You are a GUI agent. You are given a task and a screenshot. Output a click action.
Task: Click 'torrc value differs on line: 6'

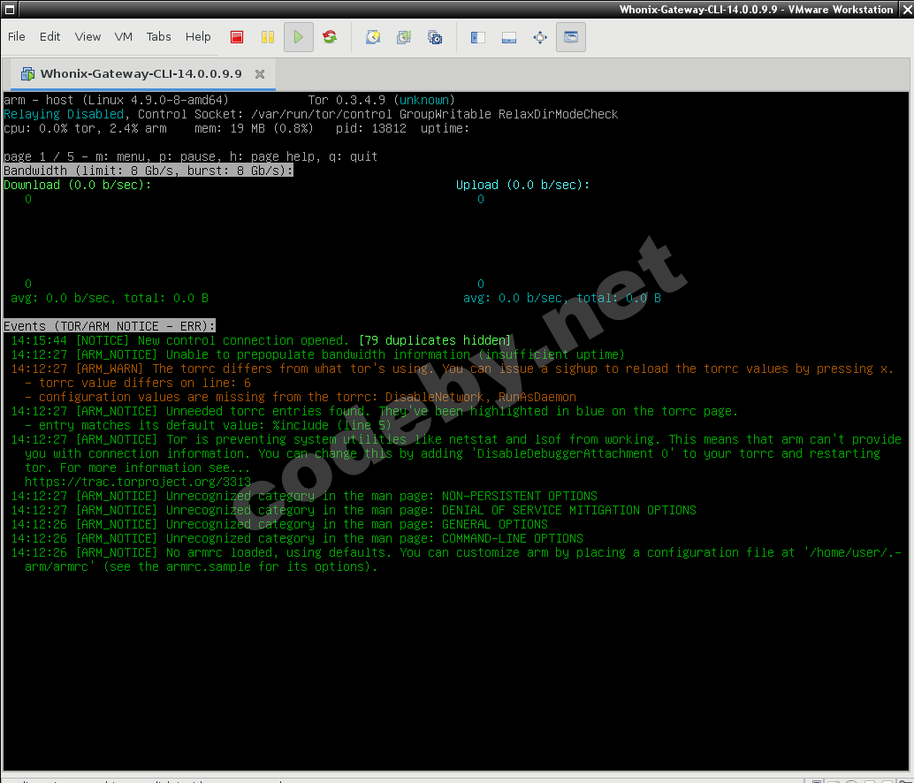tap(138, 383)
